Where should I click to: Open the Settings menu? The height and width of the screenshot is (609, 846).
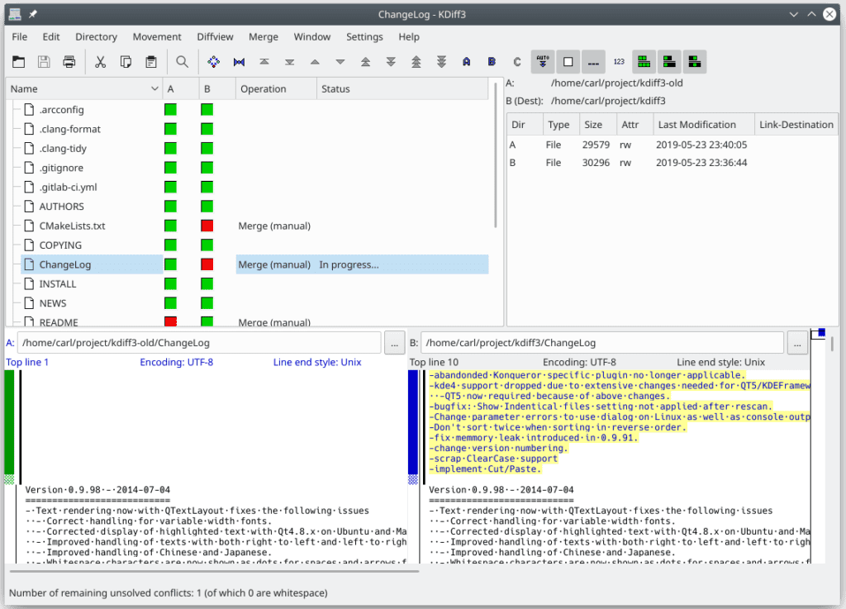tap(364, 36)
